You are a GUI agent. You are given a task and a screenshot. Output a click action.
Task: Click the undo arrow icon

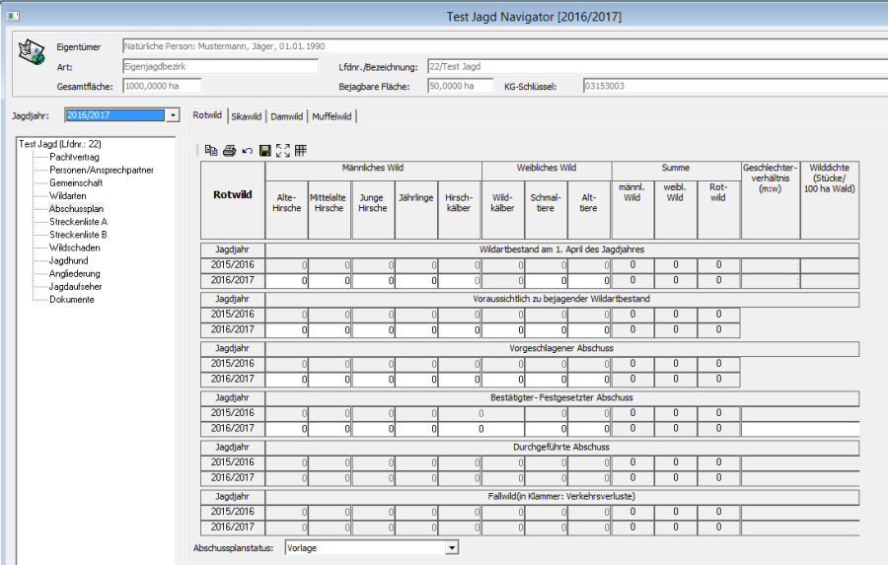click(247, 151)
